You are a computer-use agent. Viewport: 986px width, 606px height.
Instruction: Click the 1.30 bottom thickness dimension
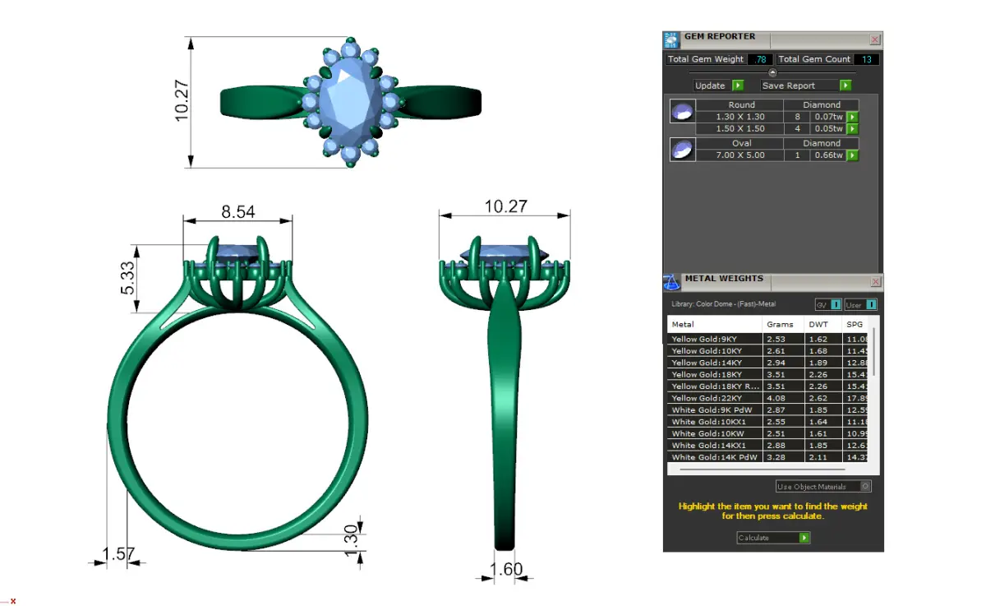click(x=352, y=541)
